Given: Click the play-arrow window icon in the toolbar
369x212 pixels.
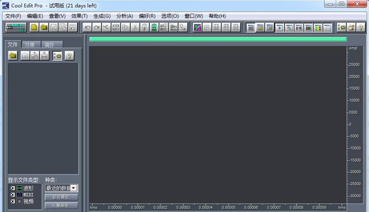Looking at the screenshot, I should pyautogui.click(x=280, y=28).
